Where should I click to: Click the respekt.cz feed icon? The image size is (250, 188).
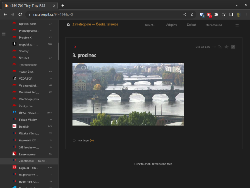[14, 44]
